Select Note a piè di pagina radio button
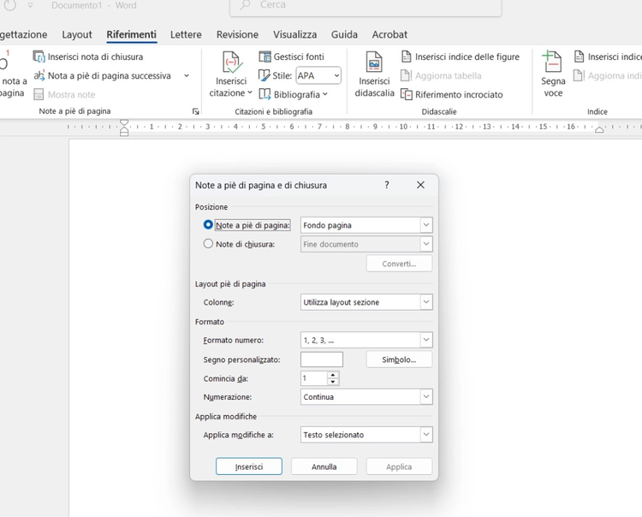Image resolution: width=642 pixels, height=517 pixels. (208, 225)
